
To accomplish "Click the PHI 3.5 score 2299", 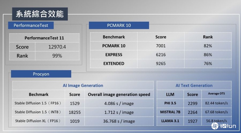I will click(192, 103).
